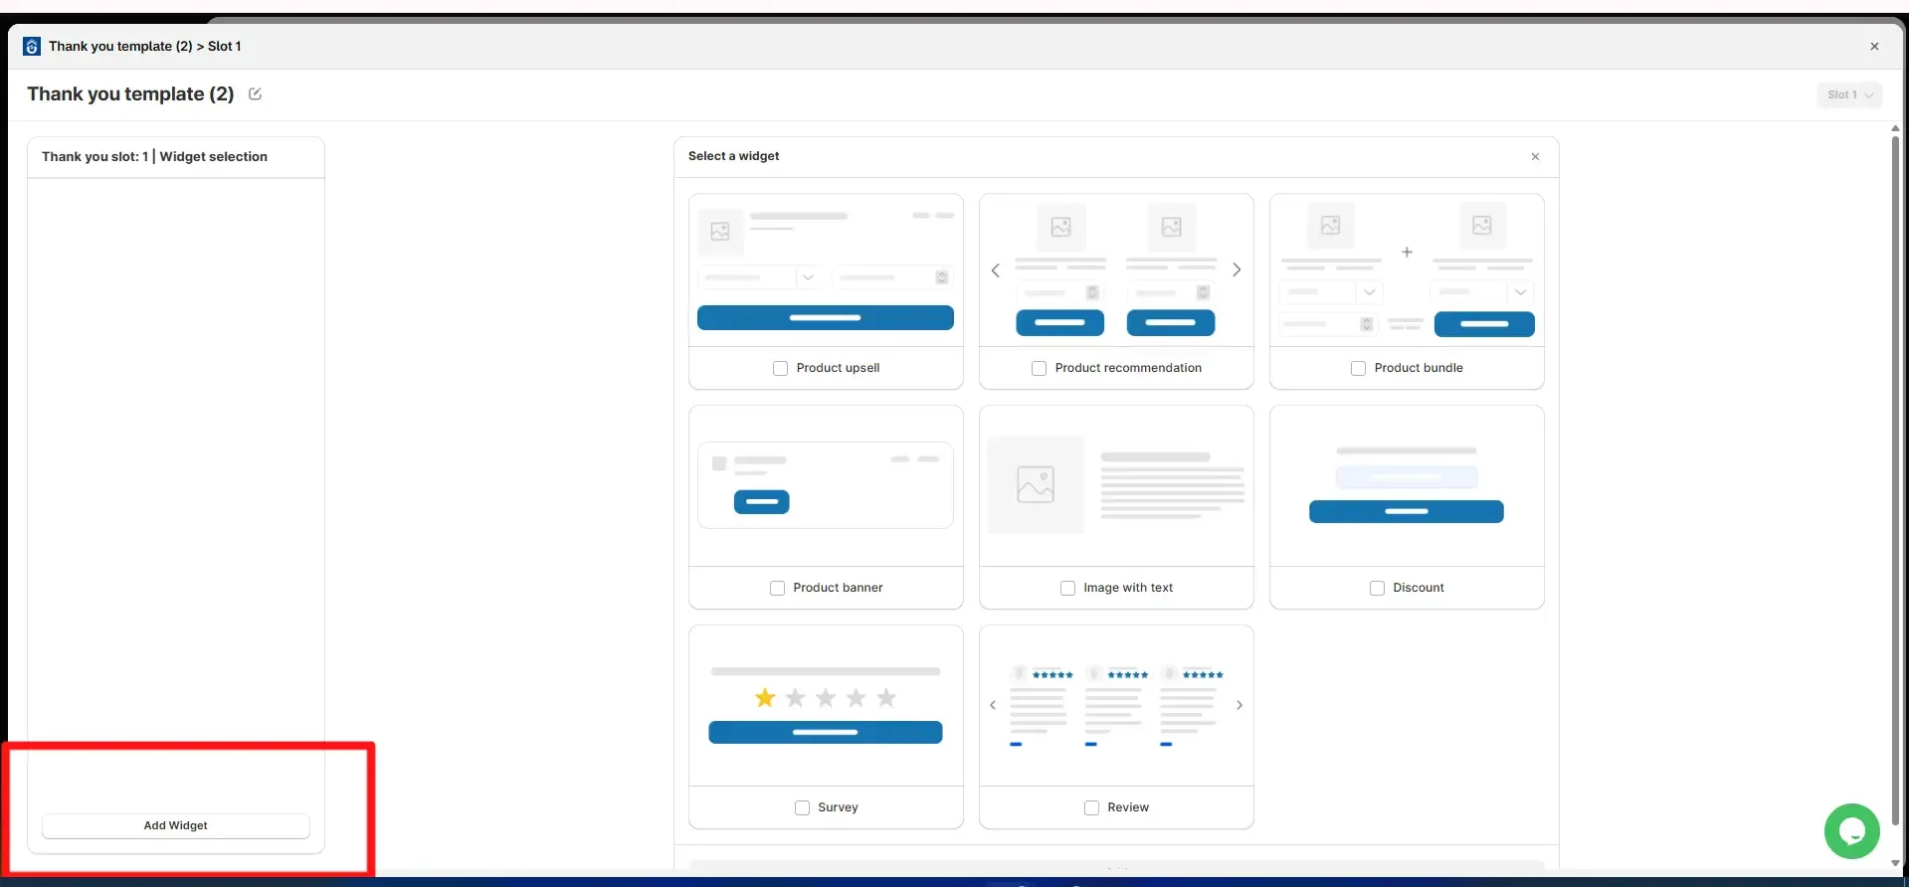Click the Thank you template (2) > Slot 1 breadcrumb

tap(145, 47)
